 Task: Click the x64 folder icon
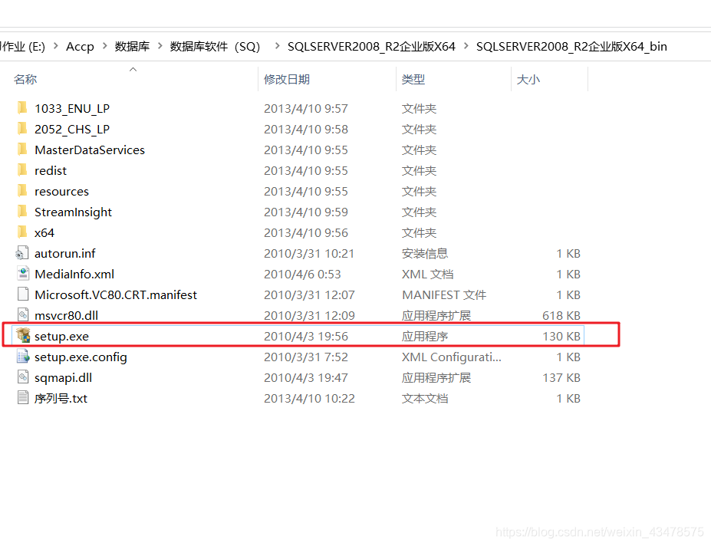click(x=22, y=232)
